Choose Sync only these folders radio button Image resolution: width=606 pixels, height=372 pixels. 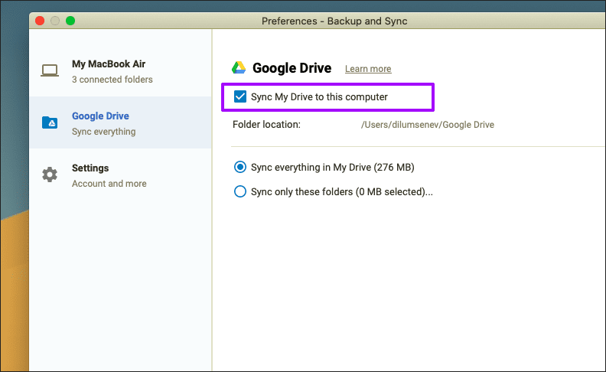(x=240, y=191)
